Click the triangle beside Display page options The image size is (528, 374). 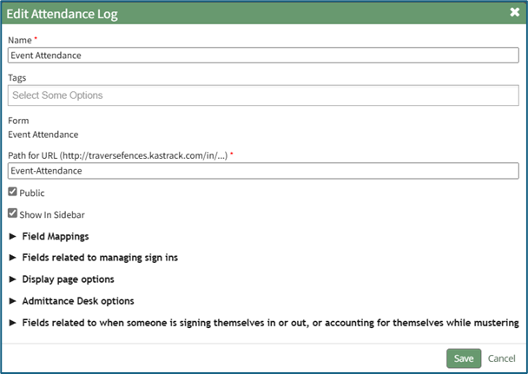[x=12, y=279]
